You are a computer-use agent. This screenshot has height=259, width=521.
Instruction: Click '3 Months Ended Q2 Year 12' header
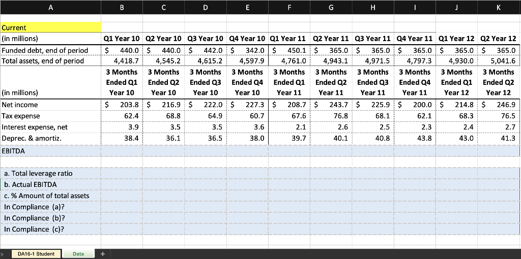tap(499, 82)
